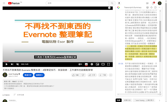Open the notifications bell

click(x=153, y=3)
